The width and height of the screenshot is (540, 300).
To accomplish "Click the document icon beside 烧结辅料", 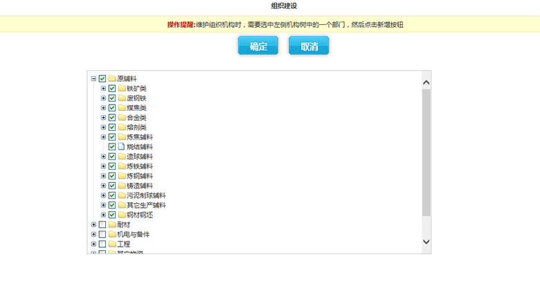I will [x=121, y=147].
